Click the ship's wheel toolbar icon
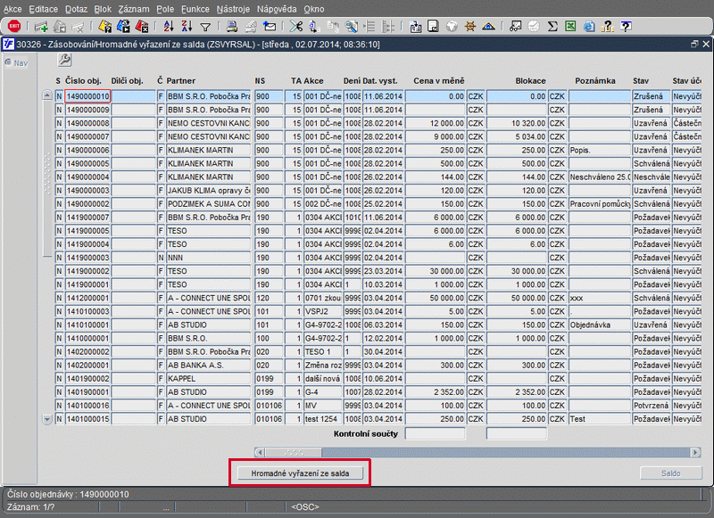Screen dimensions: 714x518 470,27
